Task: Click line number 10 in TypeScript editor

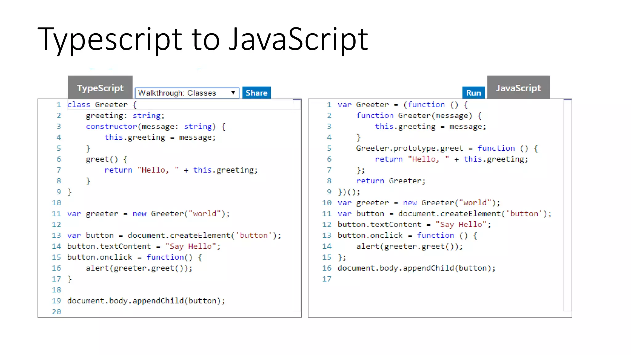Action: click(56, 203)
